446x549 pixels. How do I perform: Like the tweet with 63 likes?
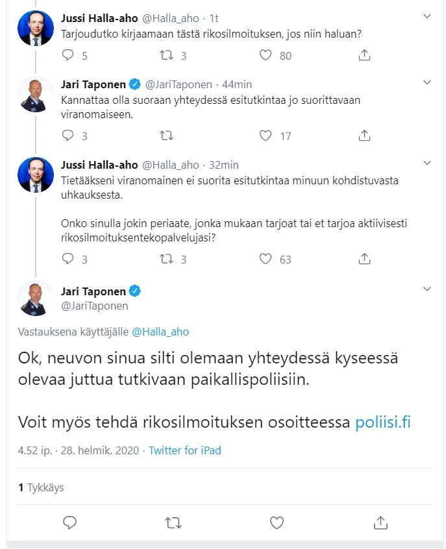coord(265,259)
